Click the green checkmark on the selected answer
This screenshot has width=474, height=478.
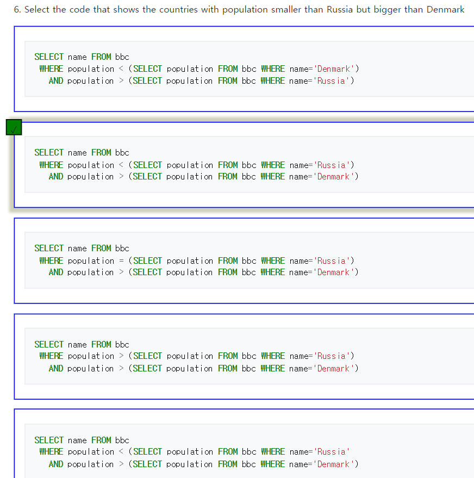14,127
